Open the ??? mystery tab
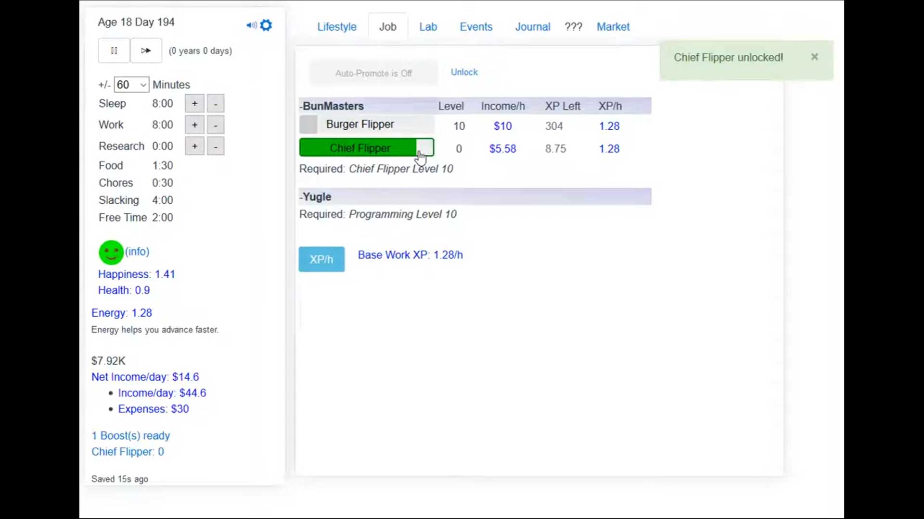 [x=573, y=27]
